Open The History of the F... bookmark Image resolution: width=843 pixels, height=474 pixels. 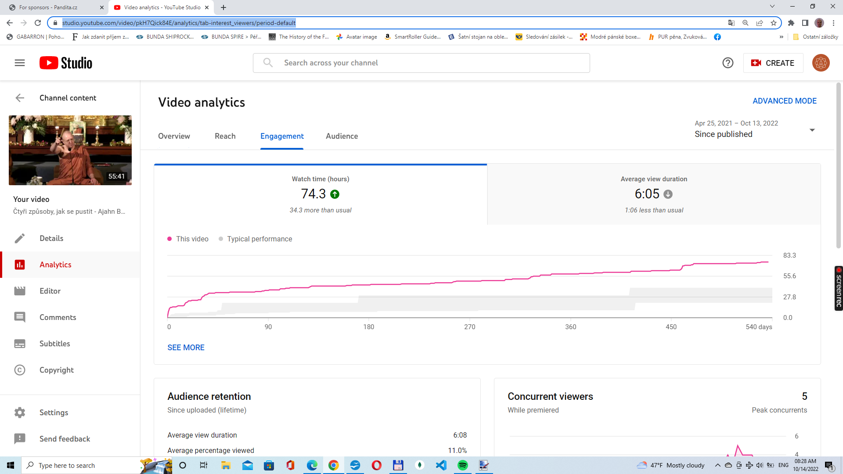click(x=299, y=37)
